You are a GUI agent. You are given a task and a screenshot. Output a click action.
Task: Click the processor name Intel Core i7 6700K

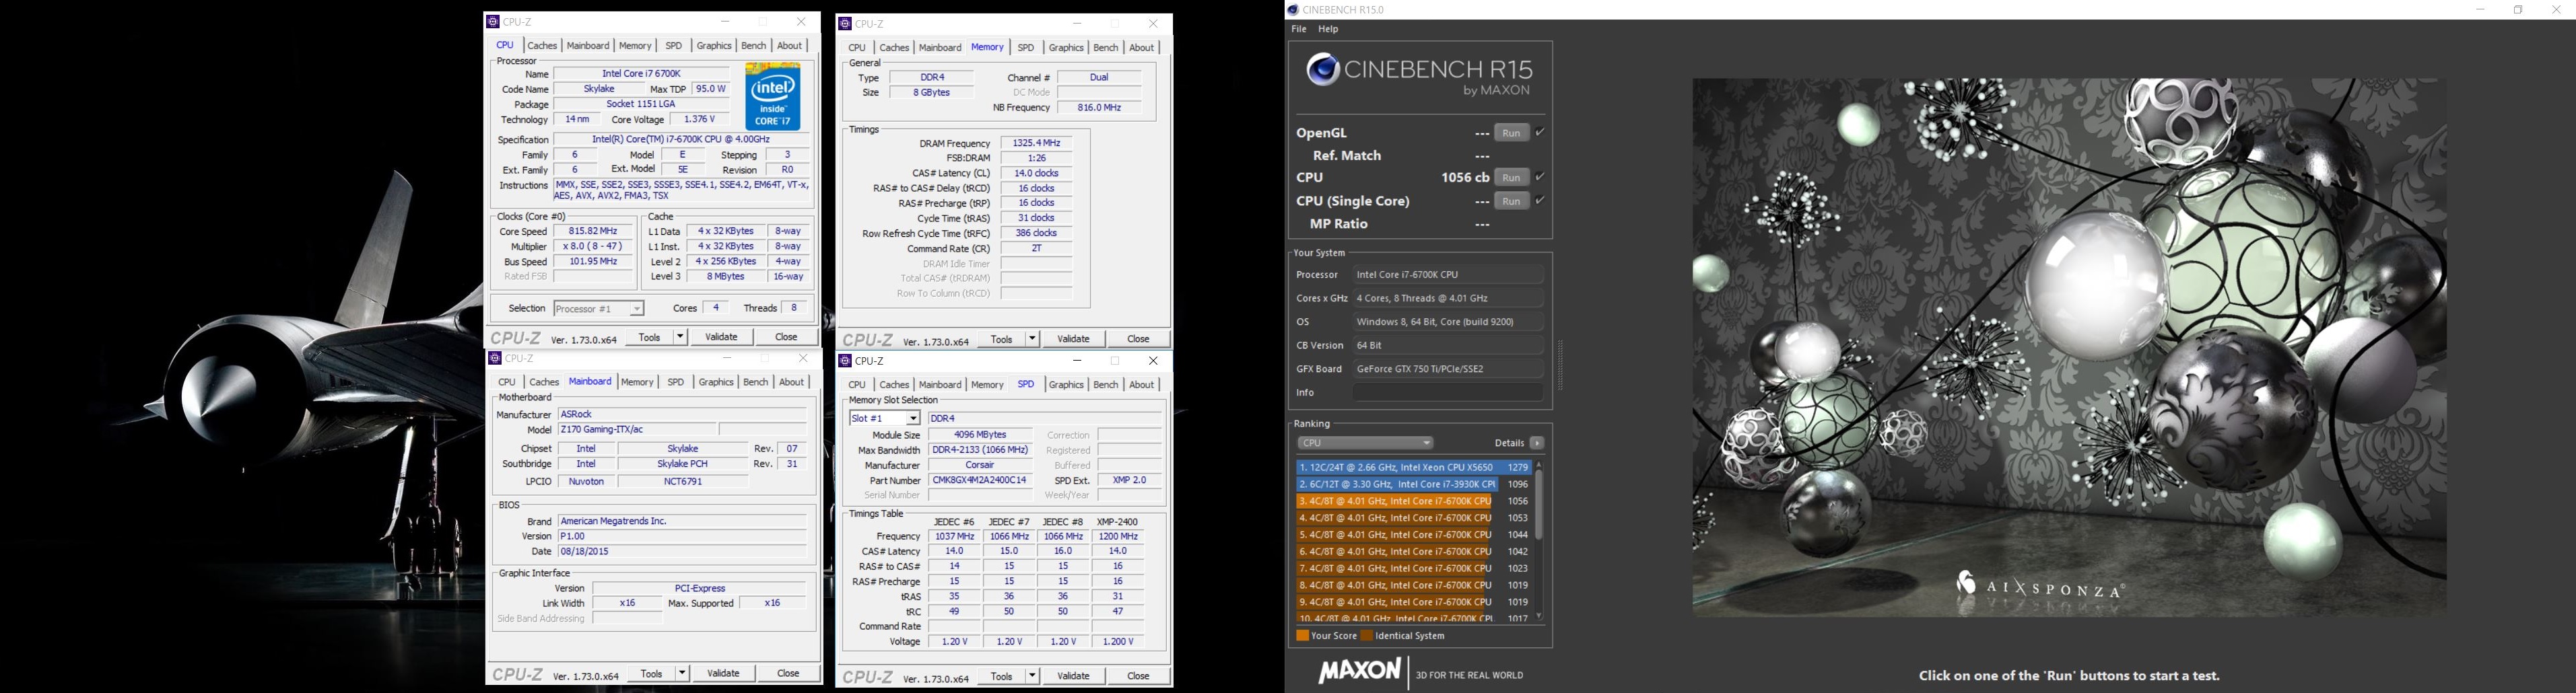point(642,74)
